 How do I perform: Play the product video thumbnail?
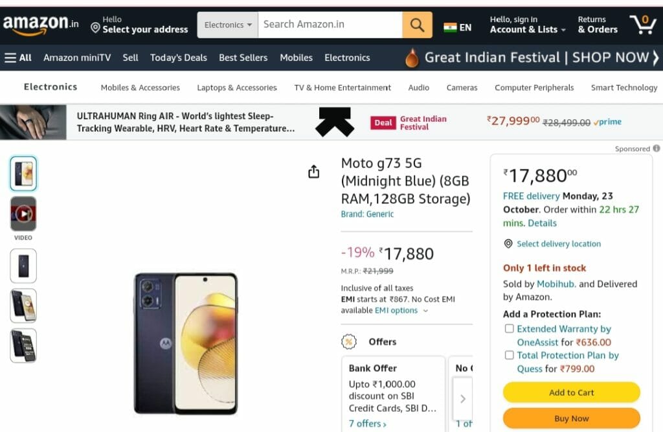(x=23, y=213)
